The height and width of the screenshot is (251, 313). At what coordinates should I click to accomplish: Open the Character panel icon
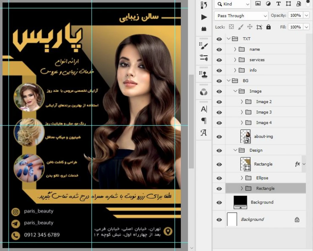pos(204,109)
